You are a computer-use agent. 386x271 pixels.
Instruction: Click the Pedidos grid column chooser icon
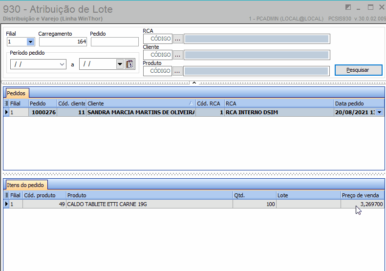tap(6, 104)
